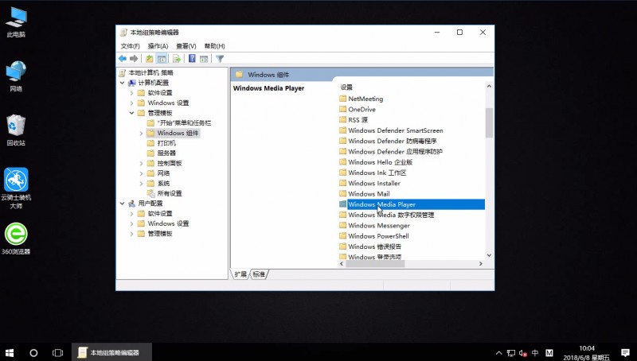Screen dimensions: 637x361
Task: Open the 网络 desktop icon
Action: click(x=16, y=76)
